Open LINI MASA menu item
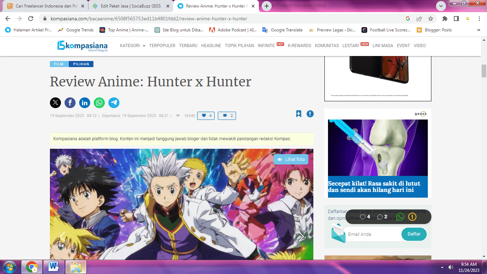The width and height of the screenshot is (487, 274). pos(383,46)
